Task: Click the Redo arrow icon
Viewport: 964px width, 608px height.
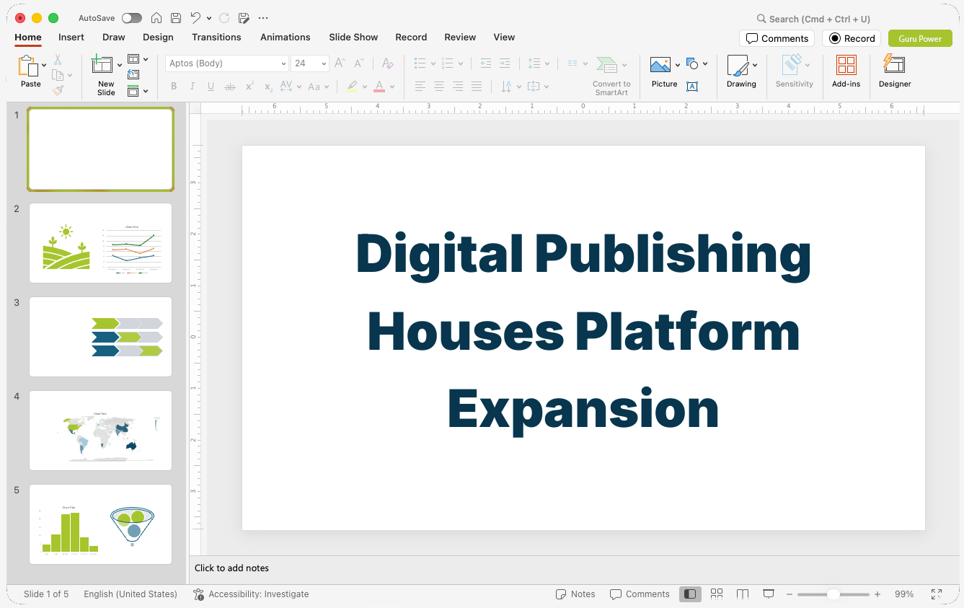Action: [x=224, y=18]
